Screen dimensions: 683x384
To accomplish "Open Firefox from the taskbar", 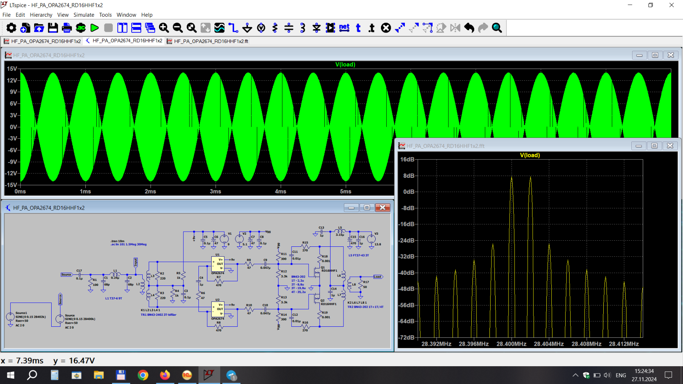I will pos(165,375).
